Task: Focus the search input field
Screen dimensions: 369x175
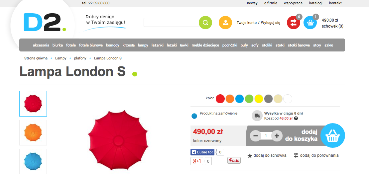Action: click(x=172, y=22)
